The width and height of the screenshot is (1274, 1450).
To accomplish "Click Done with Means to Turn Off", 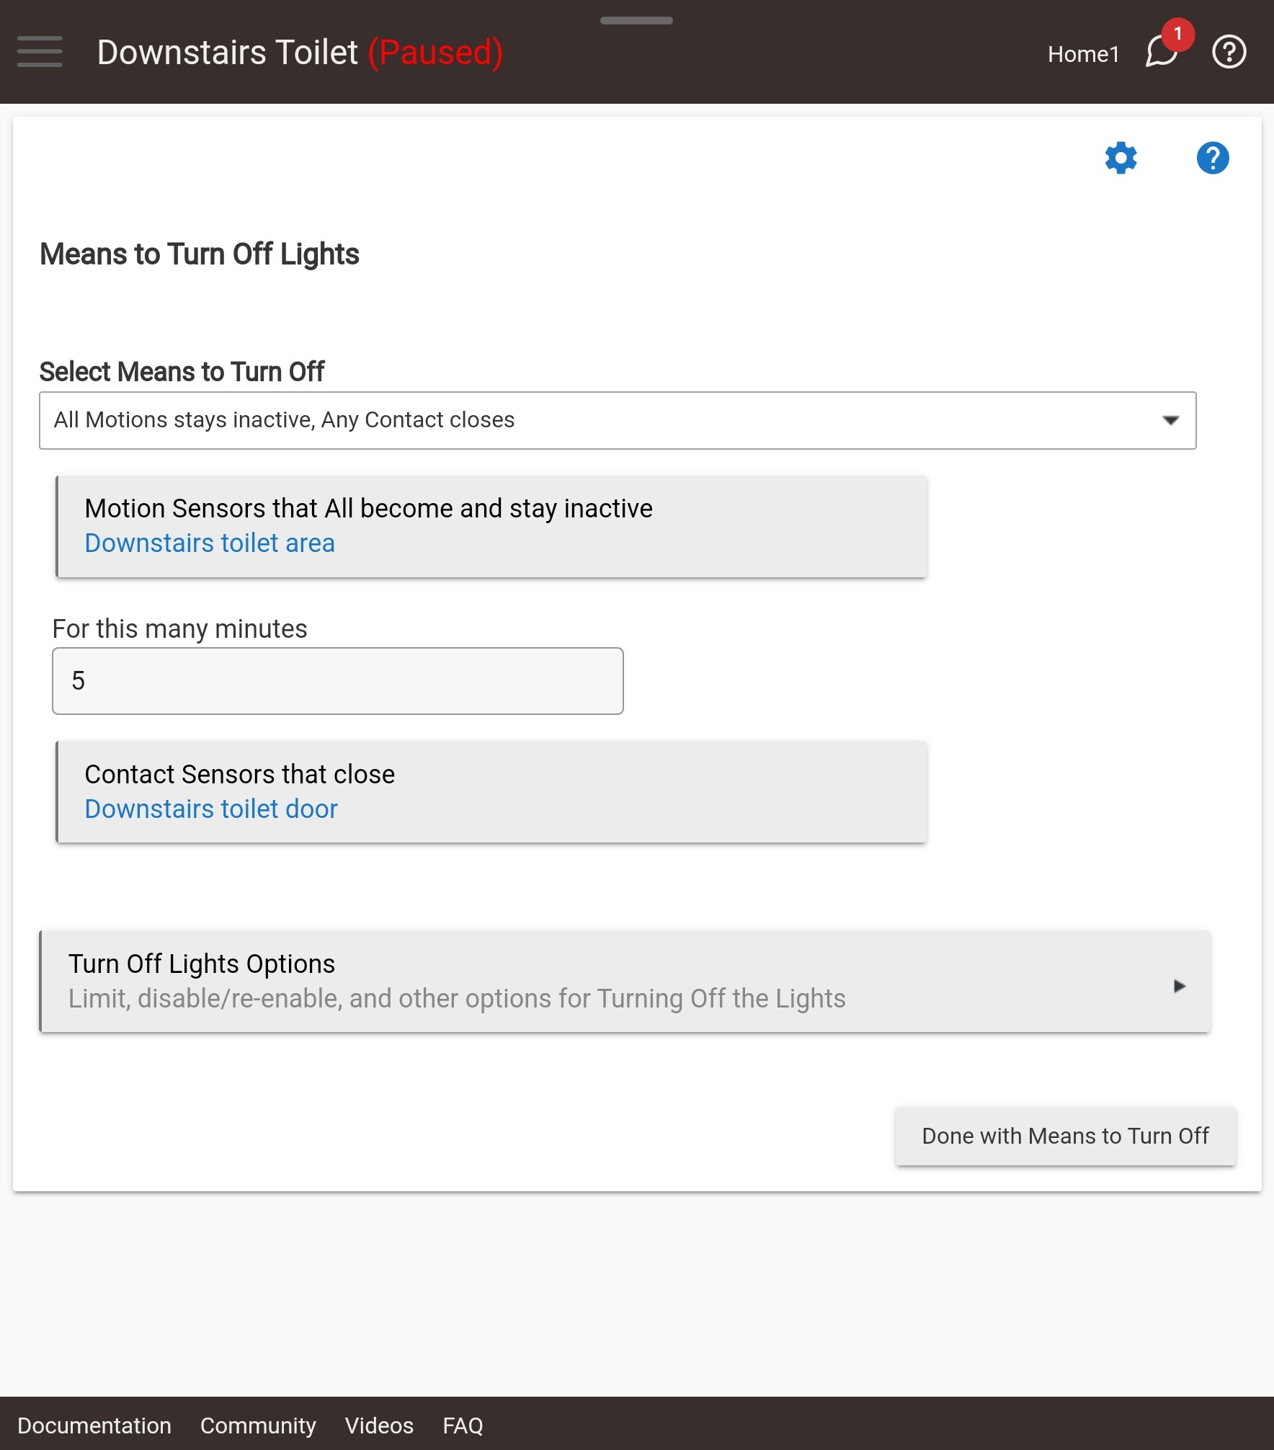I will 1065,1136.
